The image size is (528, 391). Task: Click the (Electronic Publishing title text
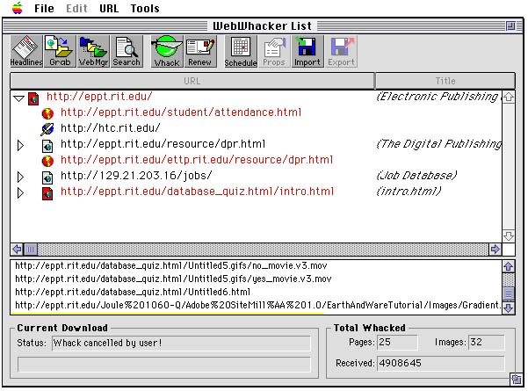coord(438,97)
